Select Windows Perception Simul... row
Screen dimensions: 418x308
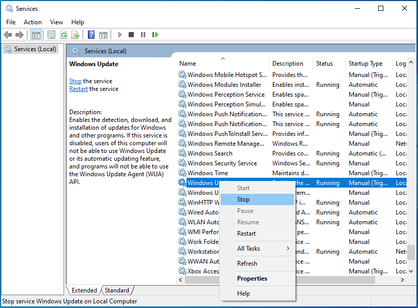click(x=292, y=104)
